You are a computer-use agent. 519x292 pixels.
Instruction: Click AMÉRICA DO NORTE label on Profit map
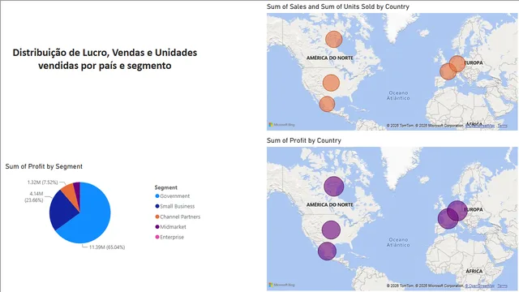click(330, 205)
